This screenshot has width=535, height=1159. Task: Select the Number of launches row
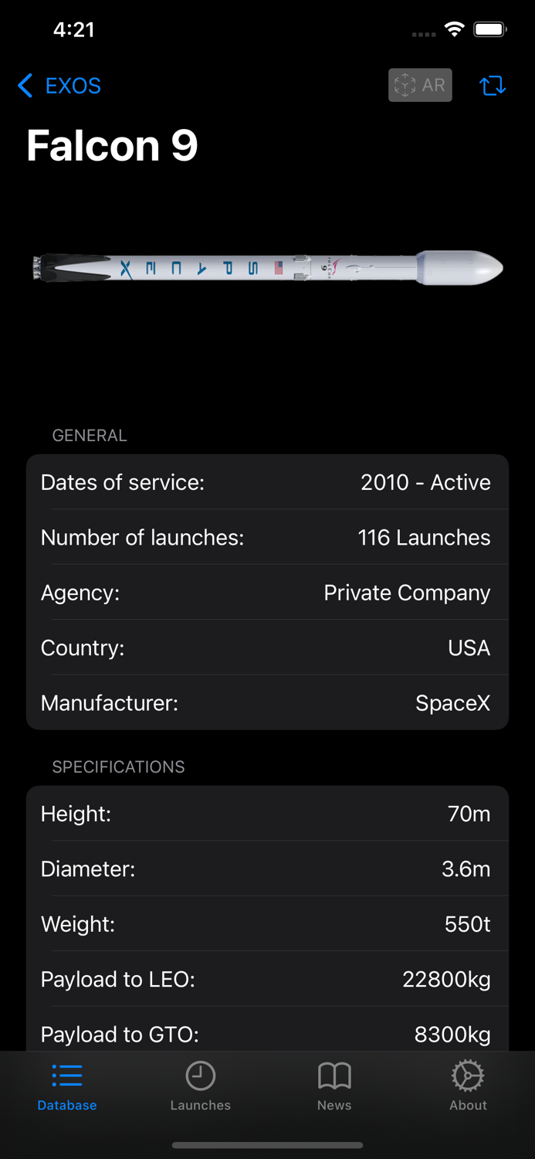coord(267,538)
